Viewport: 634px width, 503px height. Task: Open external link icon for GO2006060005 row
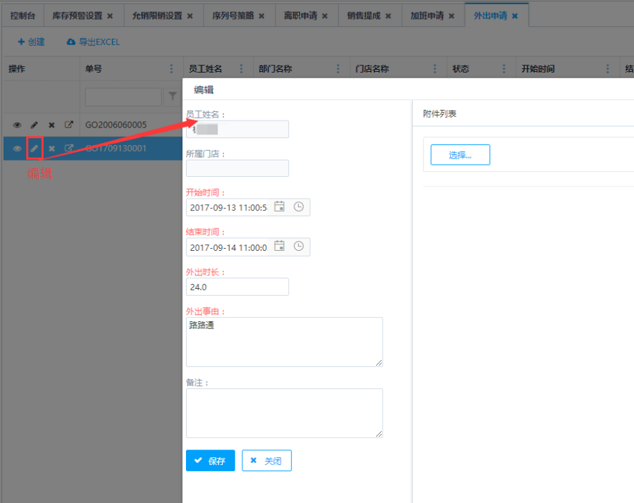coord(68,125)
